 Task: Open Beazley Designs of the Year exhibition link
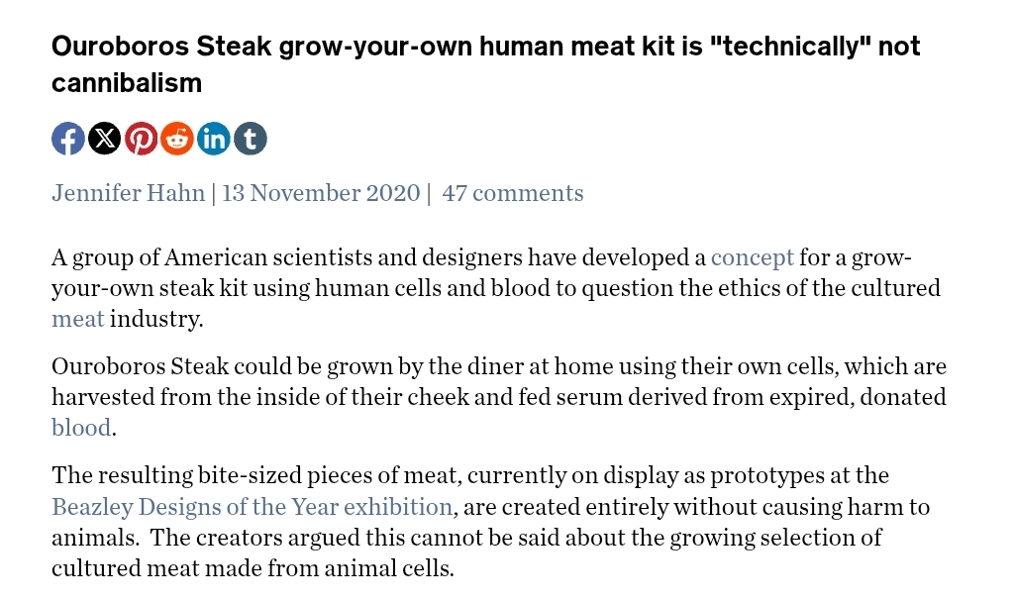tap(252, 508)
